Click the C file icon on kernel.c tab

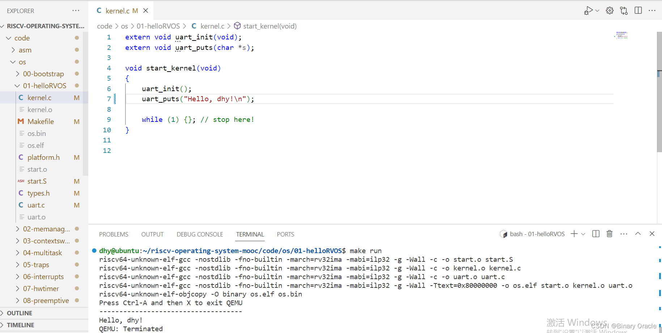(99, 11)
